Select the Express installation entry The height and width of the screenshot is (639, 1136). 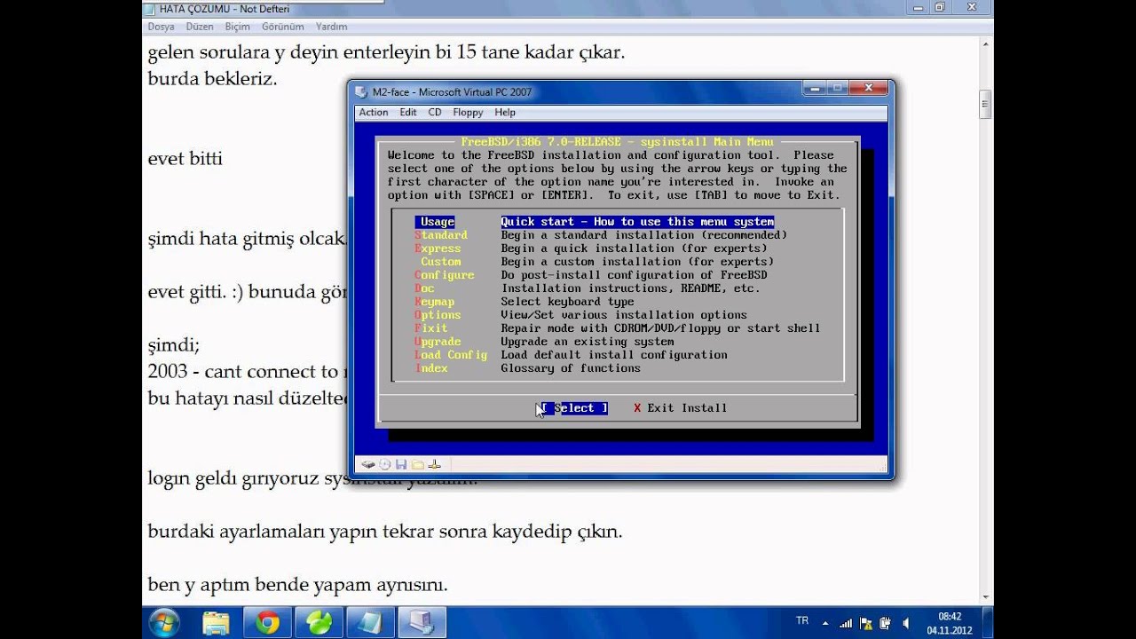point(438,248)
